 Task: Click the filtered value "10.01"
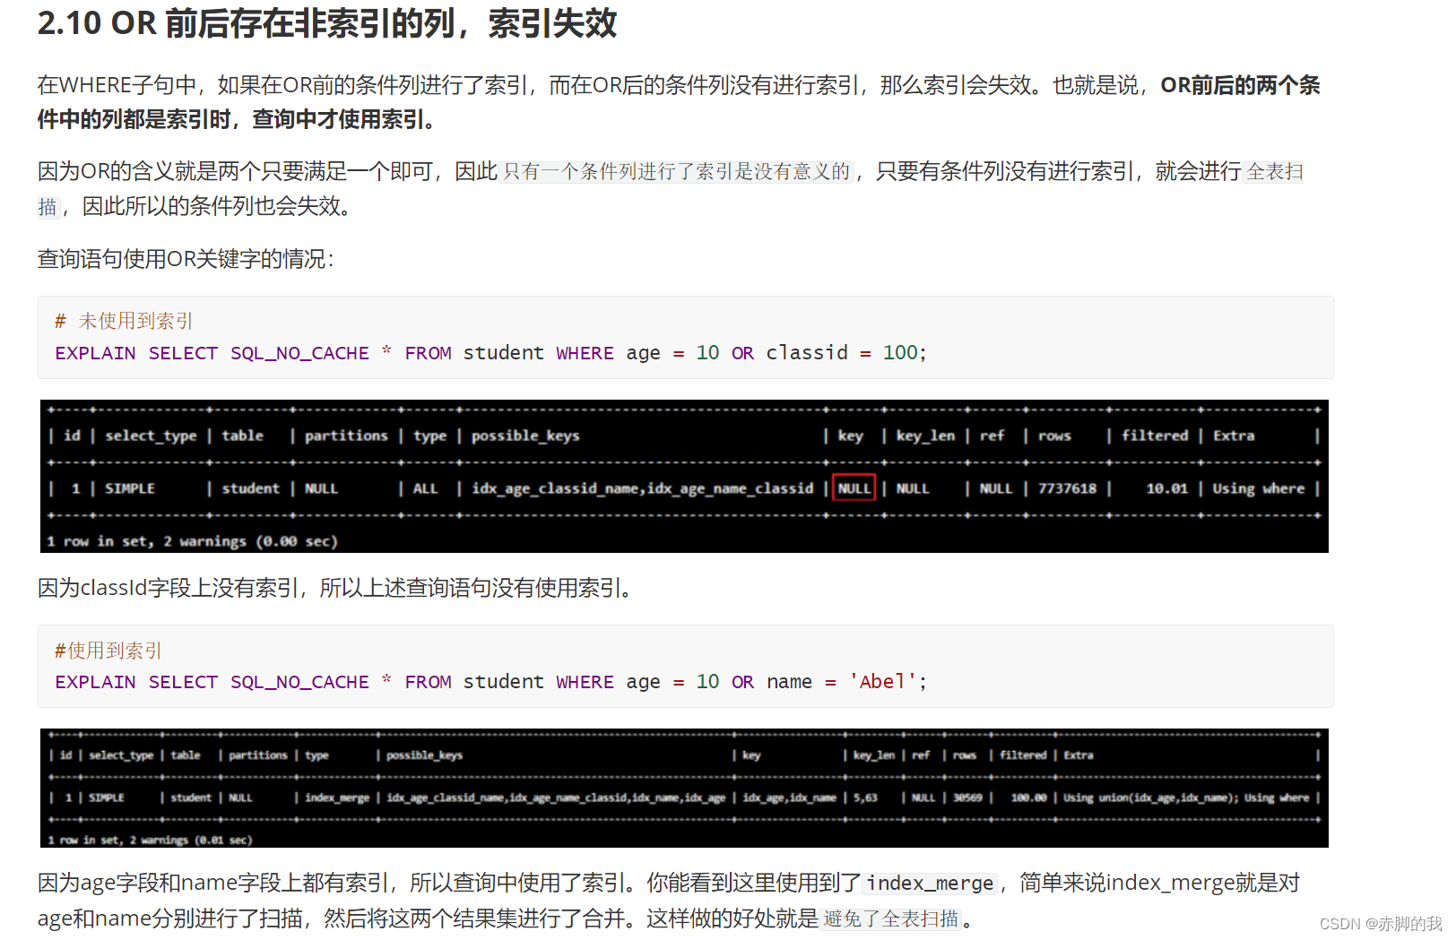(1166, 488)
